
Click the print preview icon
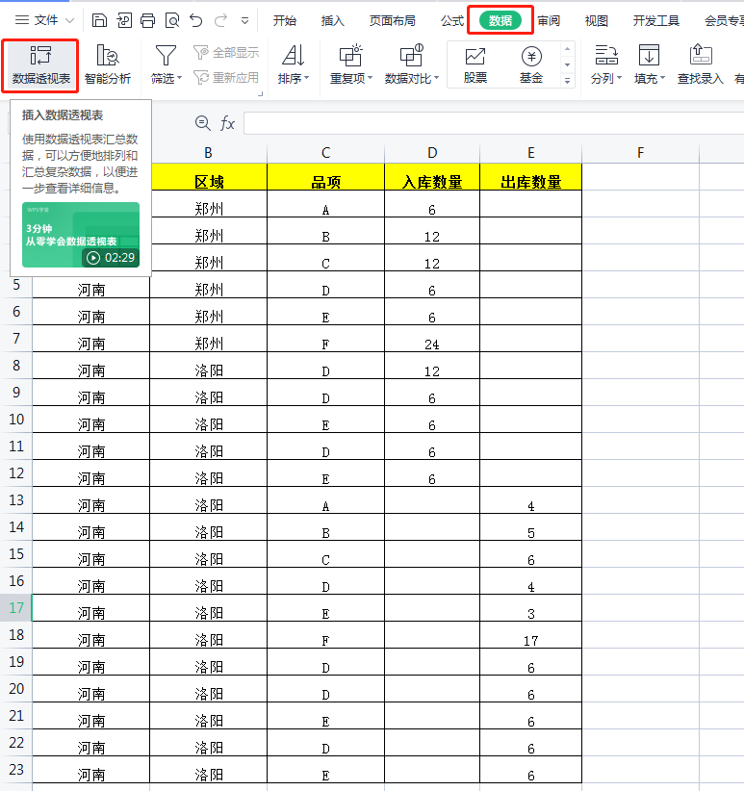pyautogui.click(x=172, y=20)
